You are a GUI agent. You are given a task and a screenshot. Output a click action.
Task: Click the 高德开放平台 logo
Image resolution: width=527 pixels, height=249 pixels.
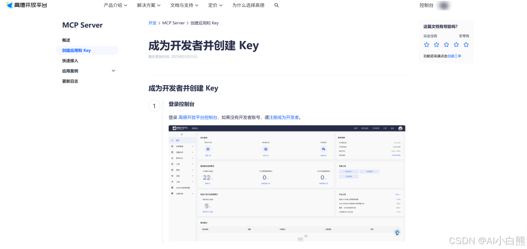tap(27, 5)
